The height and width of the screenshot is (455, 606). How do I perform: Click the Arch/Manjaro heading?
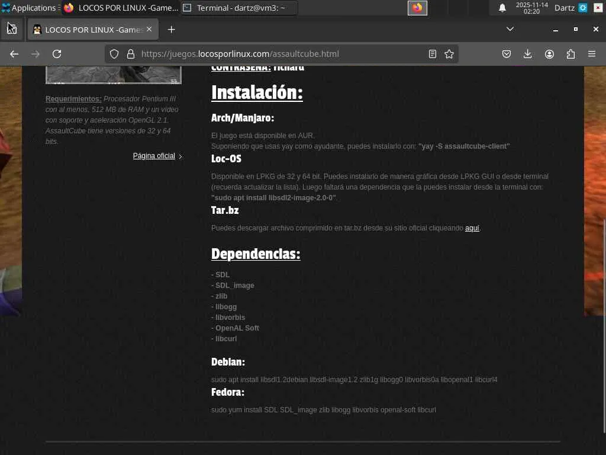[243, 118]
